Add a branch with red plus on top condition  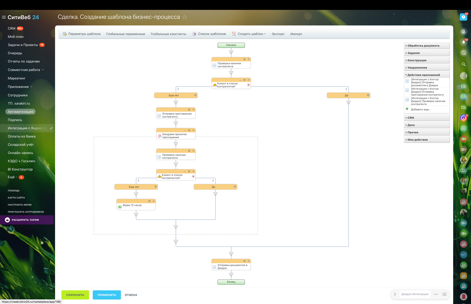click(x=248, y=85)
